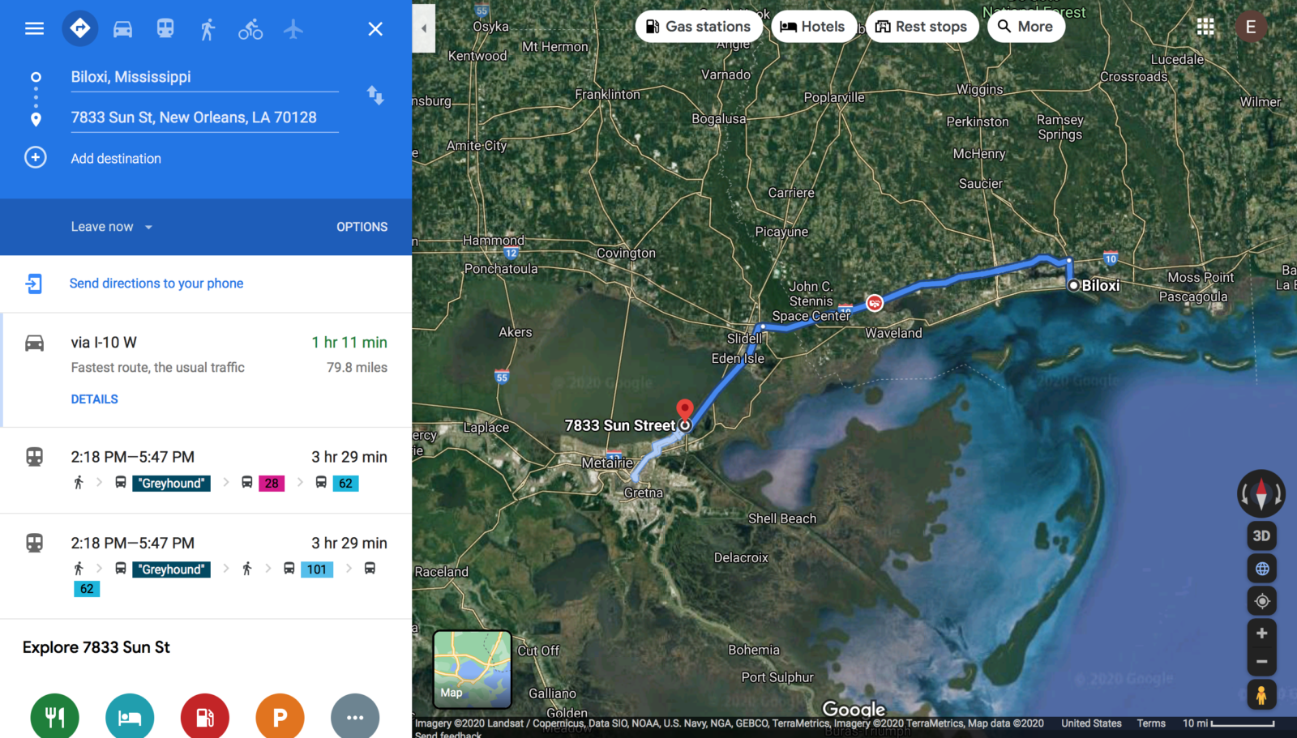
Task: Edit the Biloxi, Mississippi starting point field
Action: (204, 77)
